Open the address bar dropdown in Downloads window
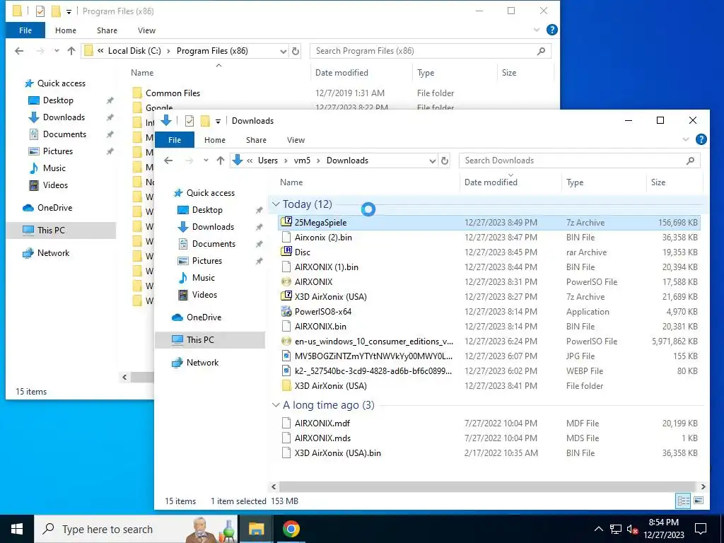 point(432,160)
